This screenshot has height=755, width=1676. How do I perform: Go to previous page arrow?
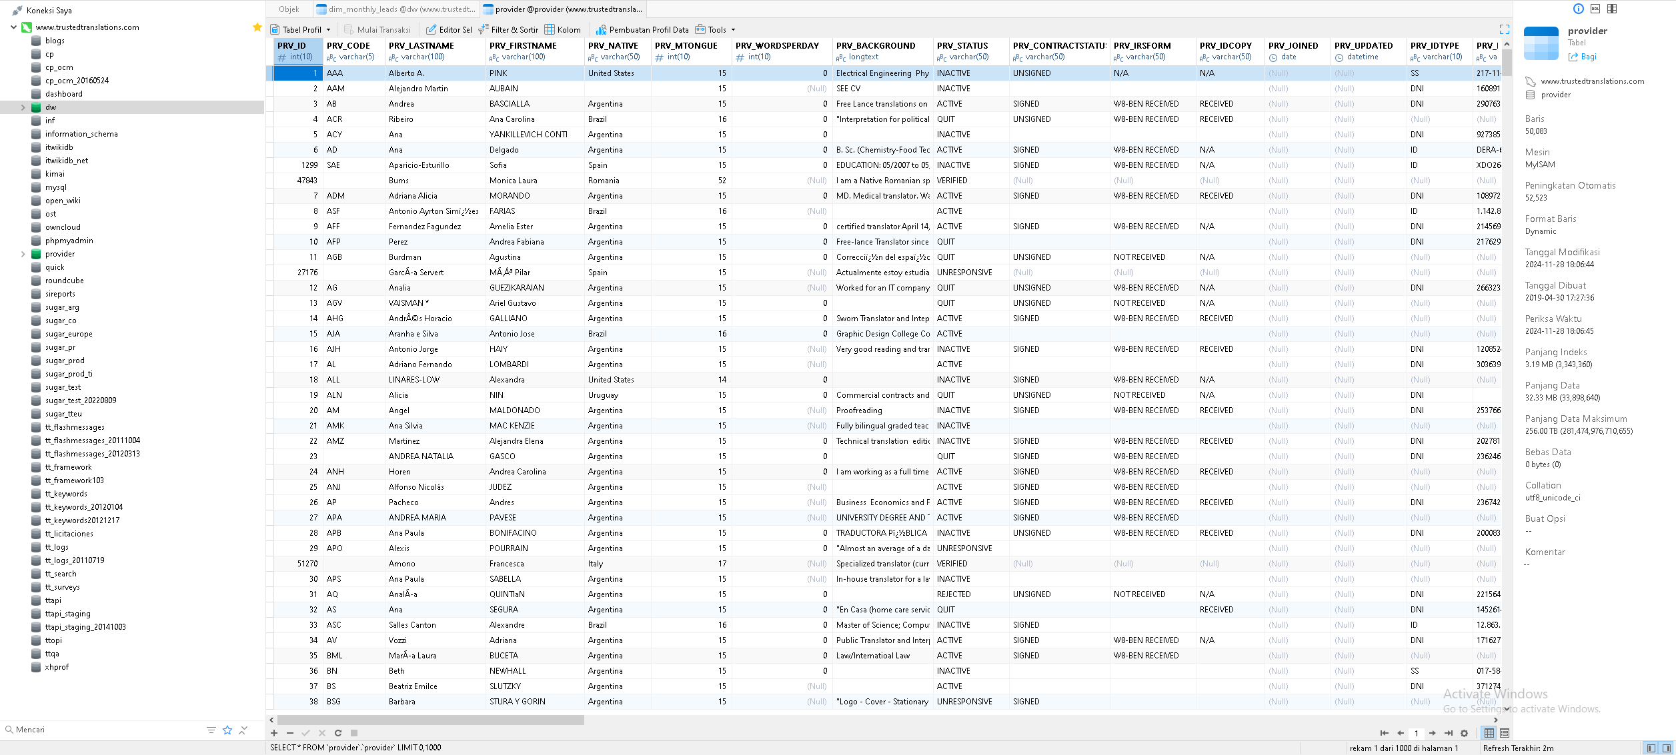1401,733
